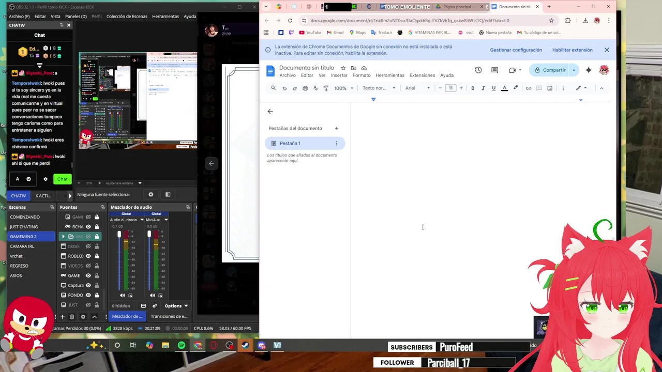Open source properties gear in Fuentes
This screenshot has height=372, width=662.
pyautogui.click(x=83, y=317)
